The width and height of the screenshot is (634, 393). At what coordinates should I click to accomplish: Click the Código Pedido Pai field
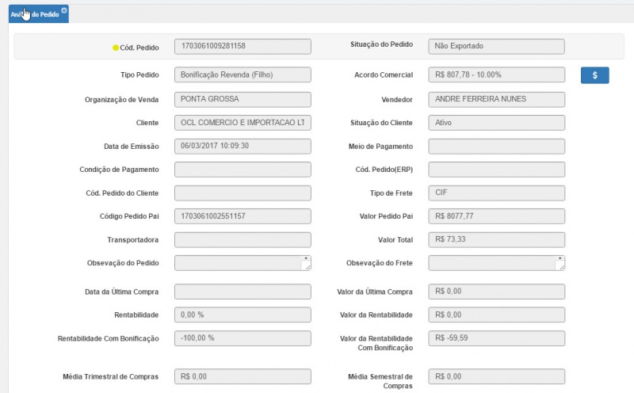point(243,216)
